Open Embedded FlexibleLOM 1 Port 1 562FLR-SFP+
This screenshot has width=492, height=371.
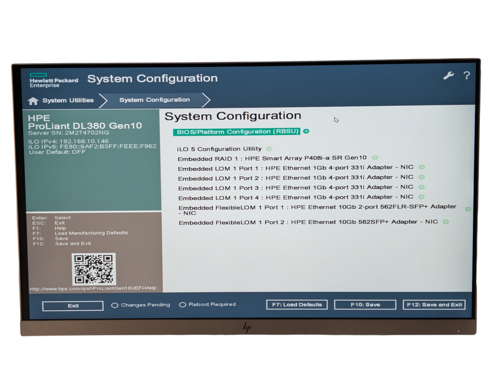point(317,210)
